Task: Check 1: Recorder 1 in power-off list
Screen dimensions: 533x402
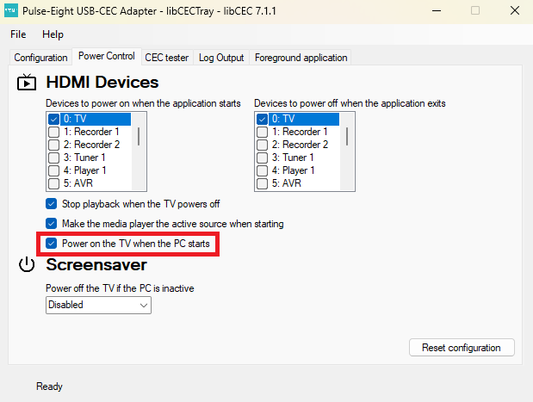Action: click(262, 132)
